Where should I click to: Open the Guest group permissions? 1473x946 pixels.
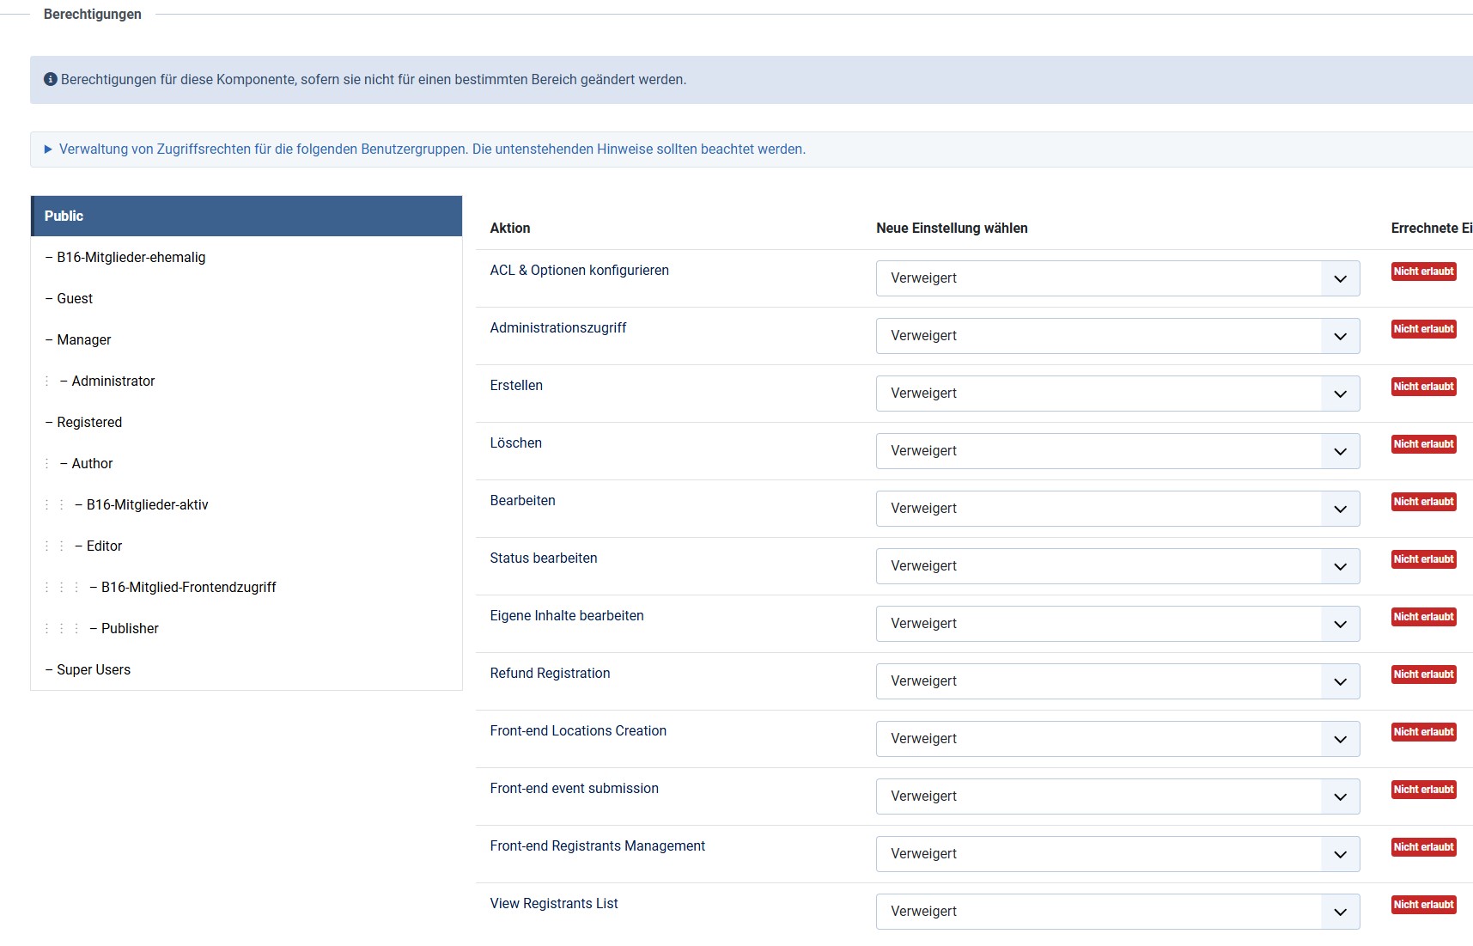pyautogui.click(x=75, y=299)
